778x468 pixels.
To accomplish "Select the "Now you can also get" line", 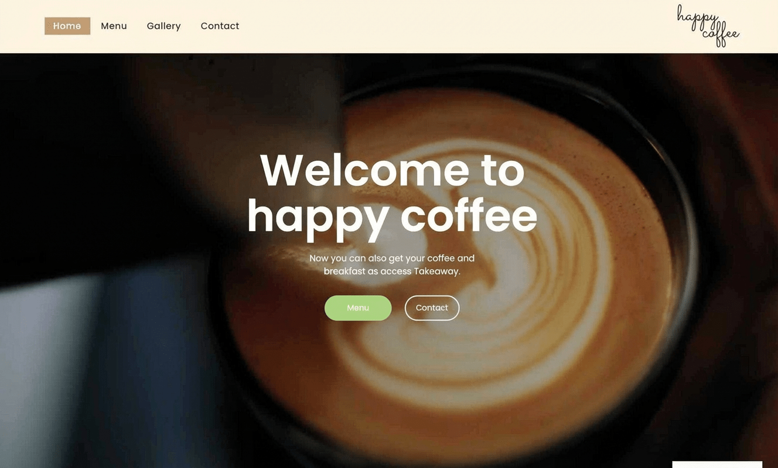I will pyautogui.click(x=392, y=258).
